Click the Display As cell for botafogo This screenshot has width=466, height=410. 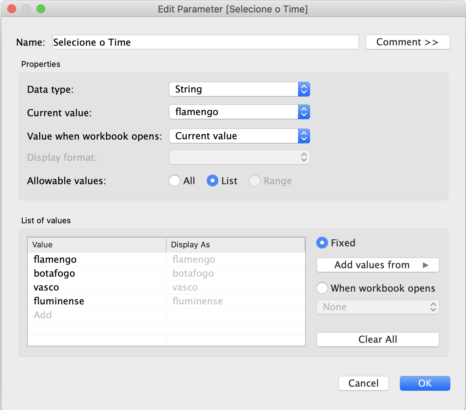click(236, 273)
